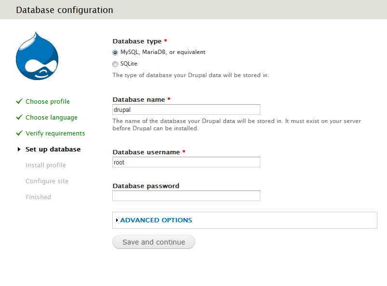The height and width of the screenshot is (286, 387).
Task: Click the arrow beside Set up database
Action: tap(19, 150)
